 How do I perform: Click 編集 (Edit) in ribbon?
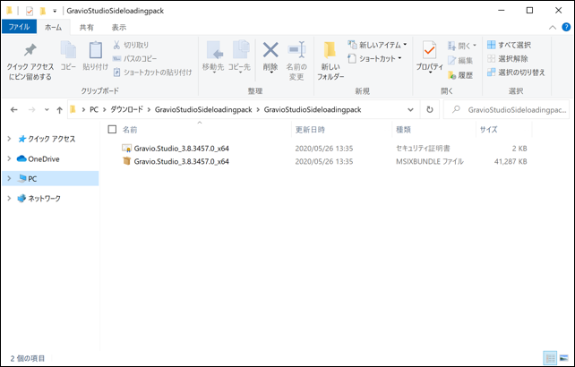(460, 61)
